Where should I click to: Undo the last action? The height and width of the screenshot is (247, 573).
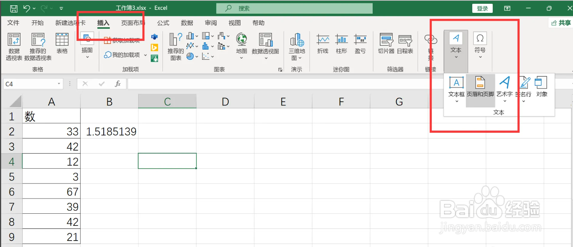coord(27,8)
